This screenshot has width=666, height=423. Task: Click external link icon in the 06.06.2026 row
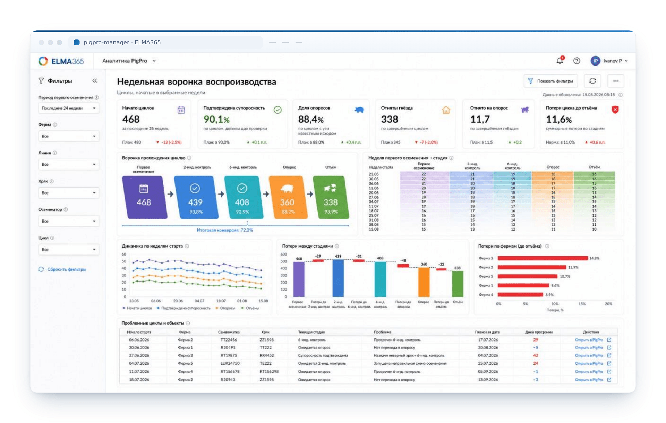pyautogui.click(x=609, y=340)
